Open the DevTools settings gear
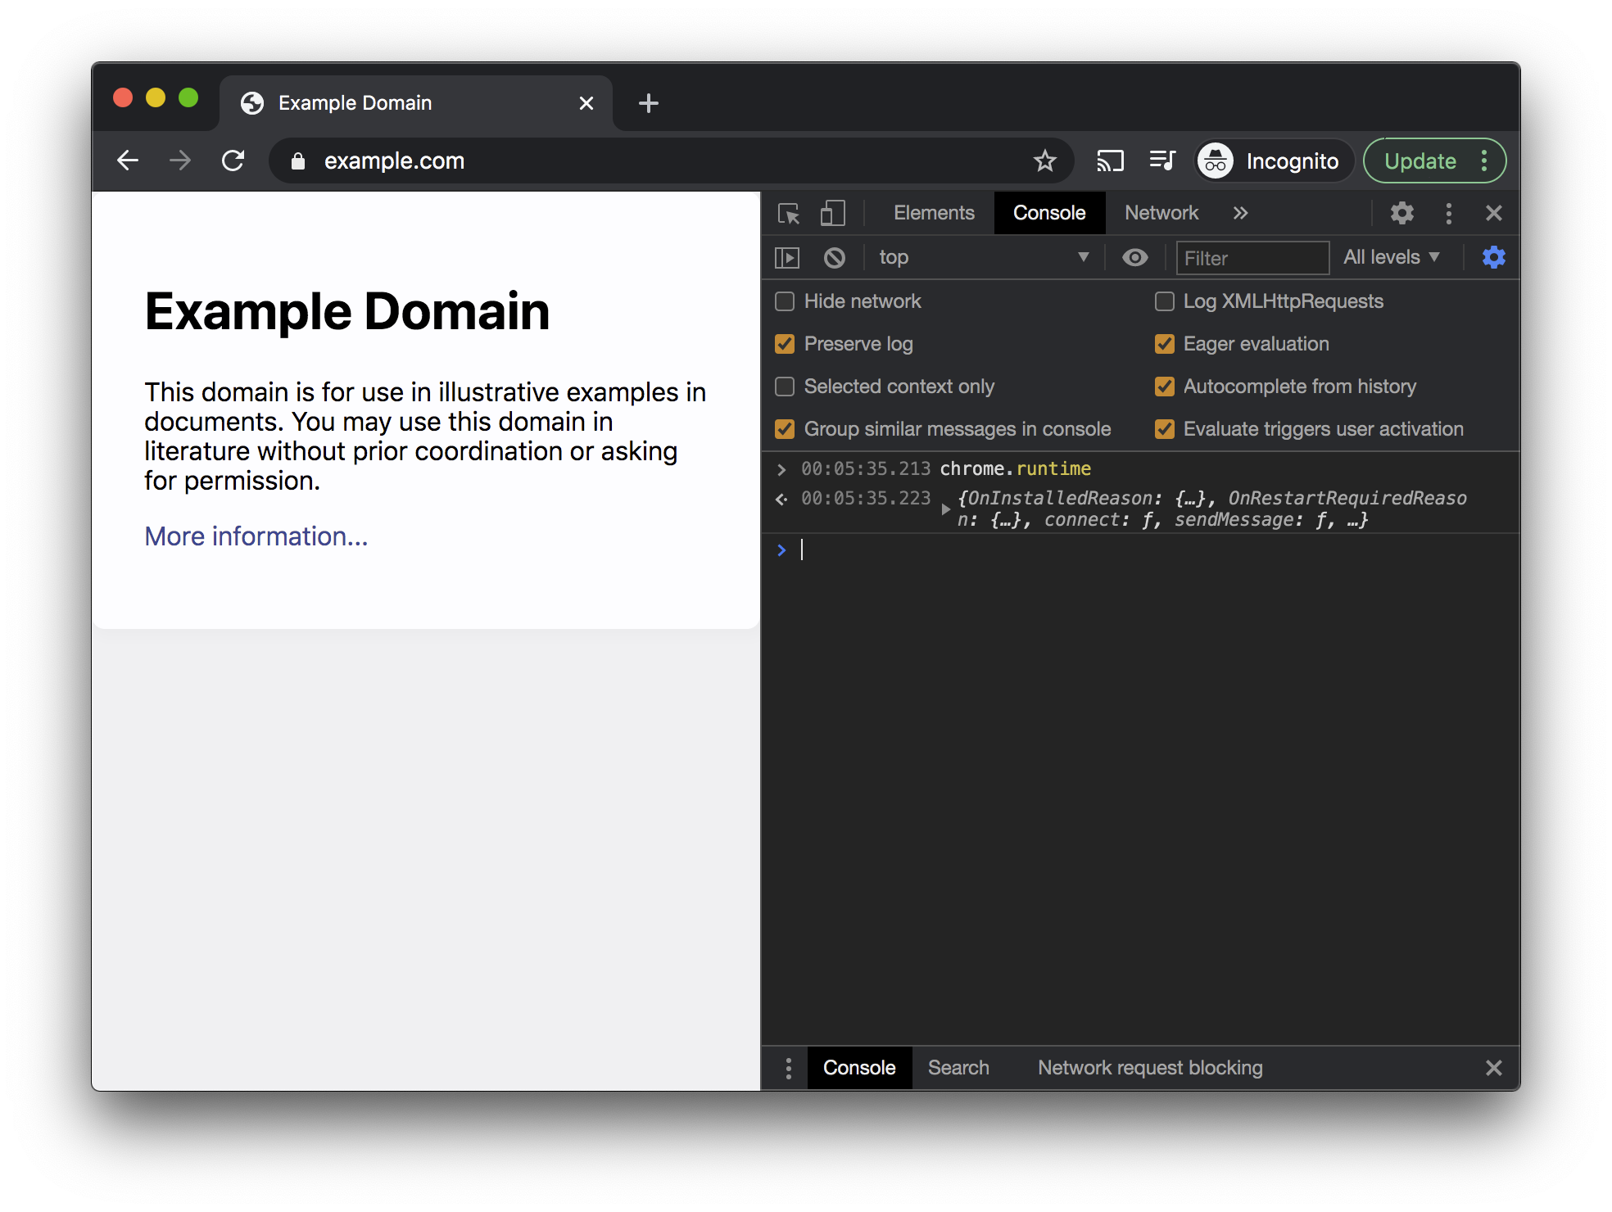1612x1212 pixels. pos(1401,213)
